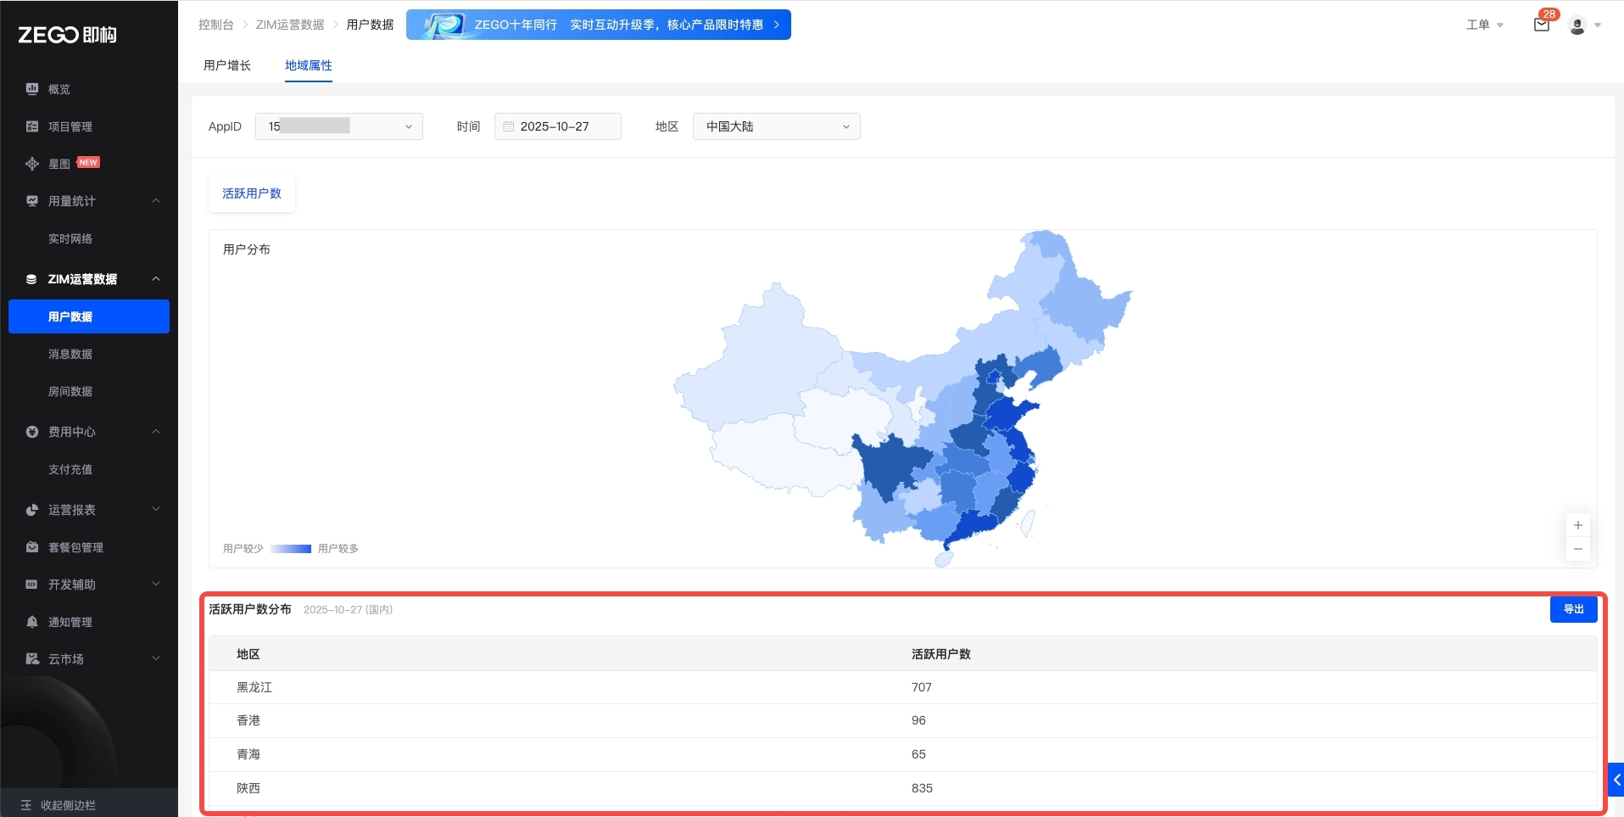Open 星图 with NEW badge
The width and height of the screenshot is (1624, 817).
pos(61,164)
